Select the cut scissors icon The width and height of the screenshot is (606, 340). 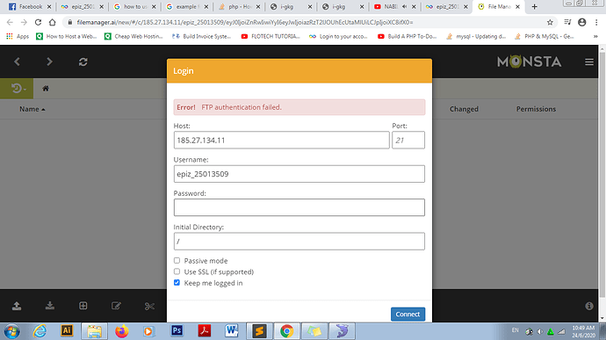click(x=149, y=306)
